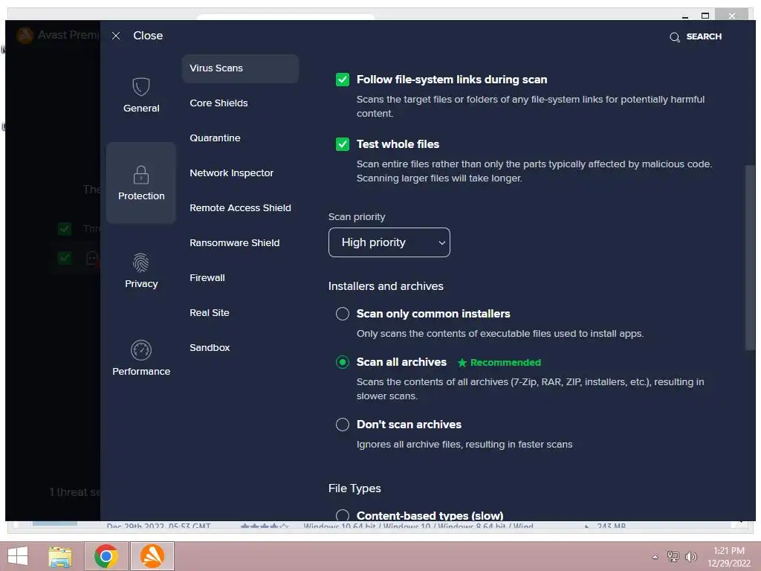
Task: Open the Windows Start button
Action: pos(18,556)
